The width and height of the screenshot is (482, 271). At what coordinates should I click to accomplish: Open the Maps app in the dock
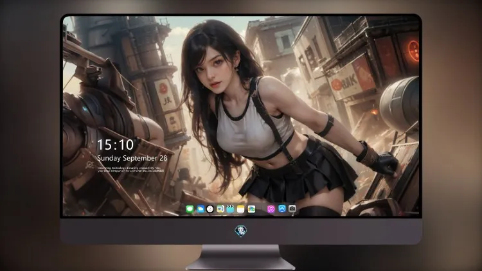coord(220,209)
